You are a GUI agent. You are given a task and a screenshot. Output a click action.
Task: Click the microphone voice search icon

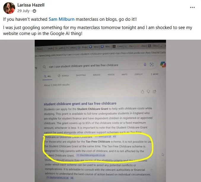pos(145,64)
